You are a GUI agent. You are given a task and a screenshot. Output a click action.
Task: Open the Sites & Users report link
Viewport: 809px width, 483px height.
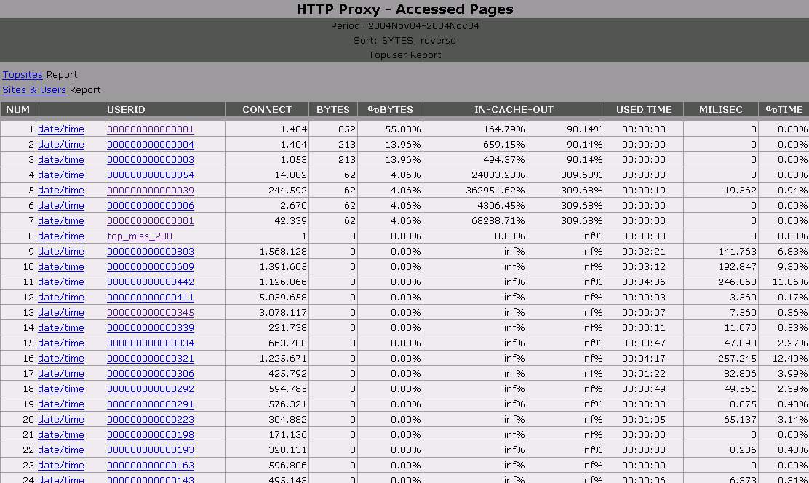[34, 89]
